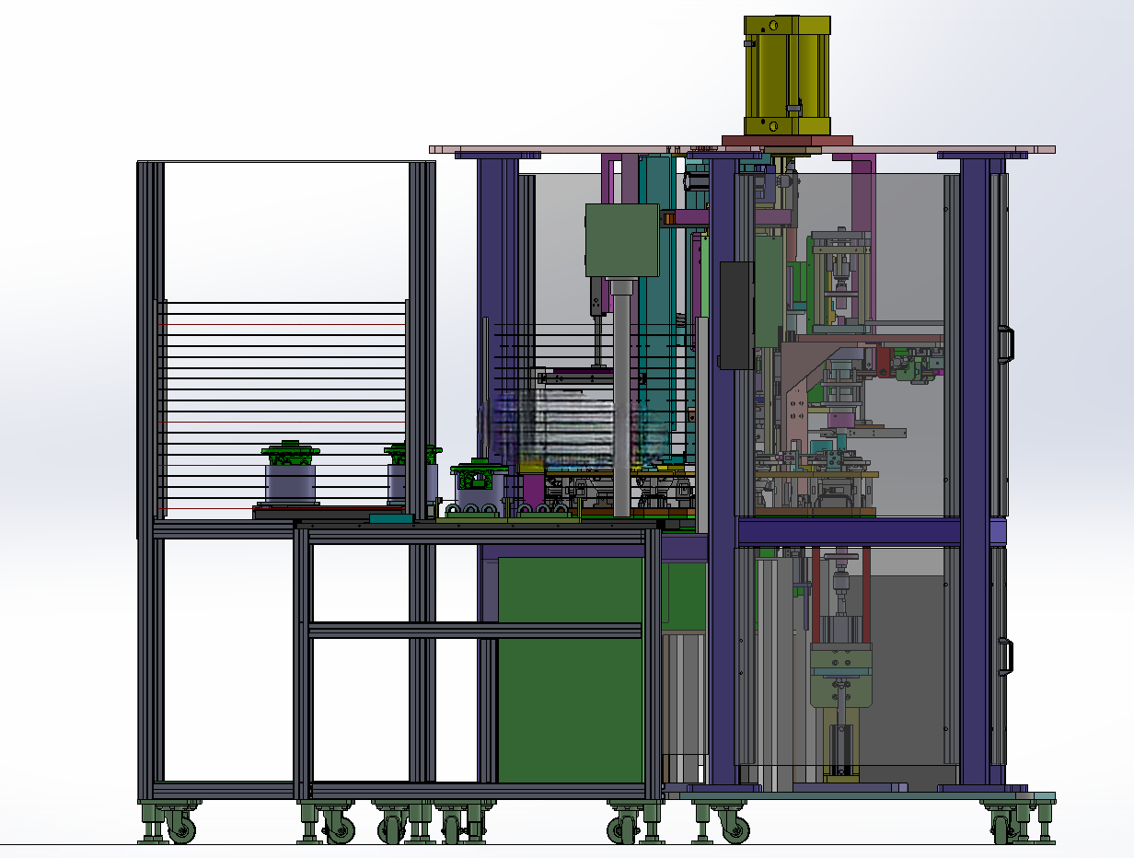Screen dimensions: 1134x858
Task: Select the tall teal vertical column
Action: click(657, 304)
